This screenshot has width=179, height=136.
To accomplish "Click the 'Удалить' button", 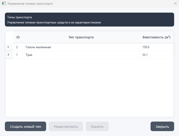I will click(97, 126).
